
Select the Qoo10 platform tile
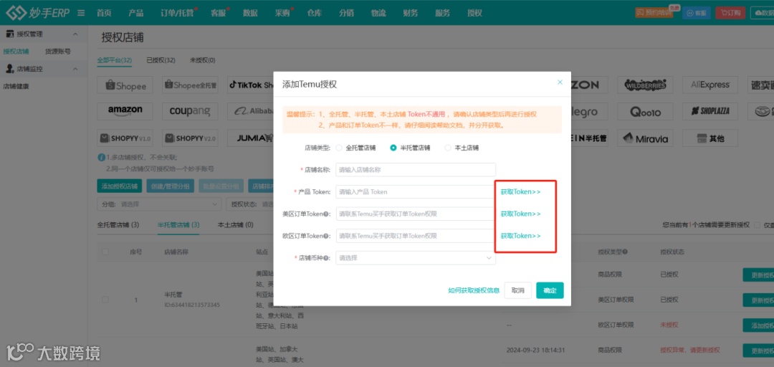pyautogui.click(x=645, y=111)
